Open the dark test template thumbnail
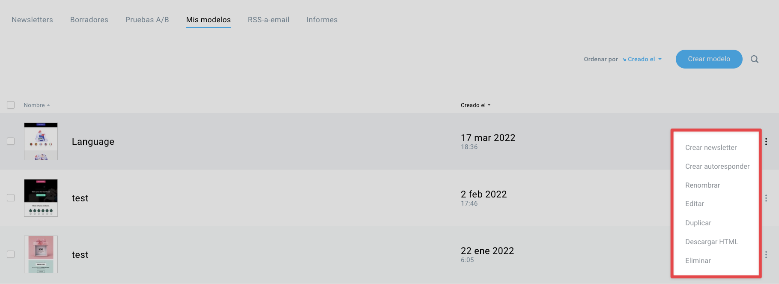The height and width of the screenshot is (284, 779). click(x=41, y=198)
